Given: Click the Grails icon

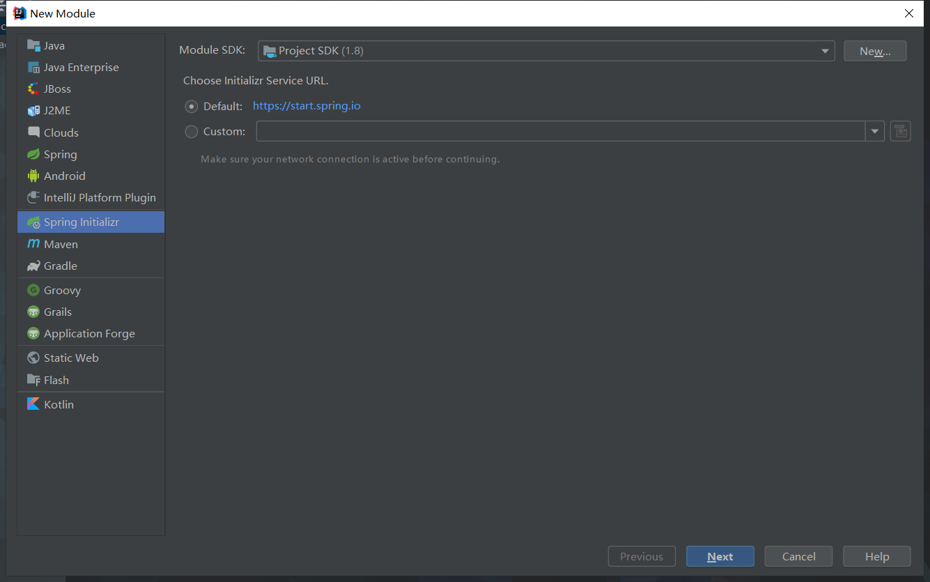Looking at the screenshot, I should 33,312.
